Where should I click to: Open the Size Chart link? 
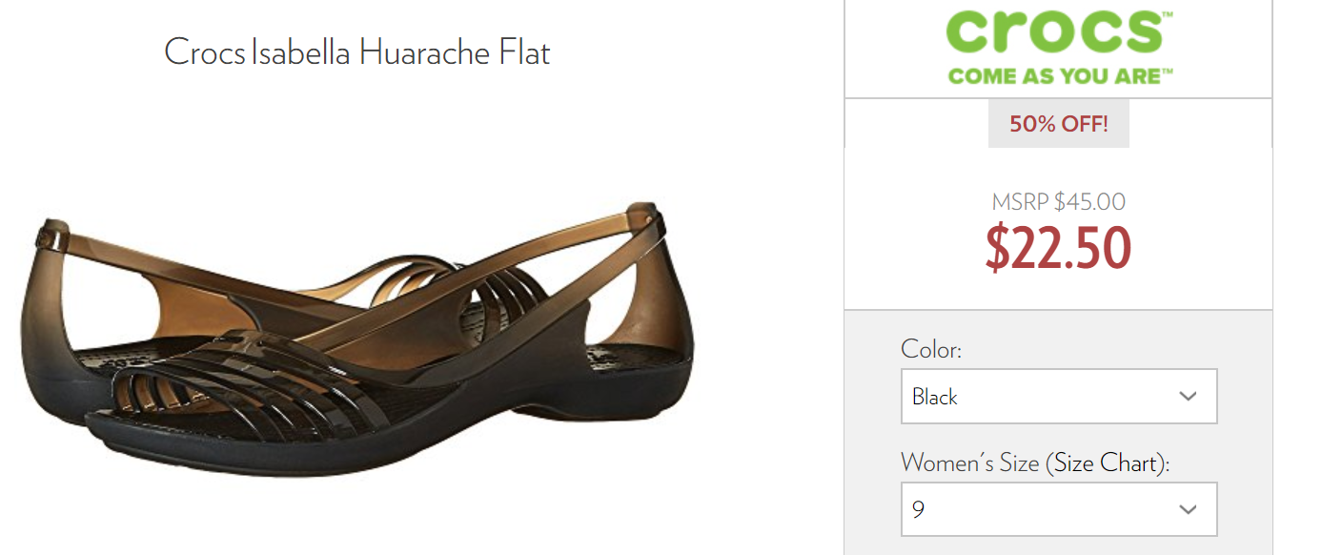click(x=1108, y=463)
